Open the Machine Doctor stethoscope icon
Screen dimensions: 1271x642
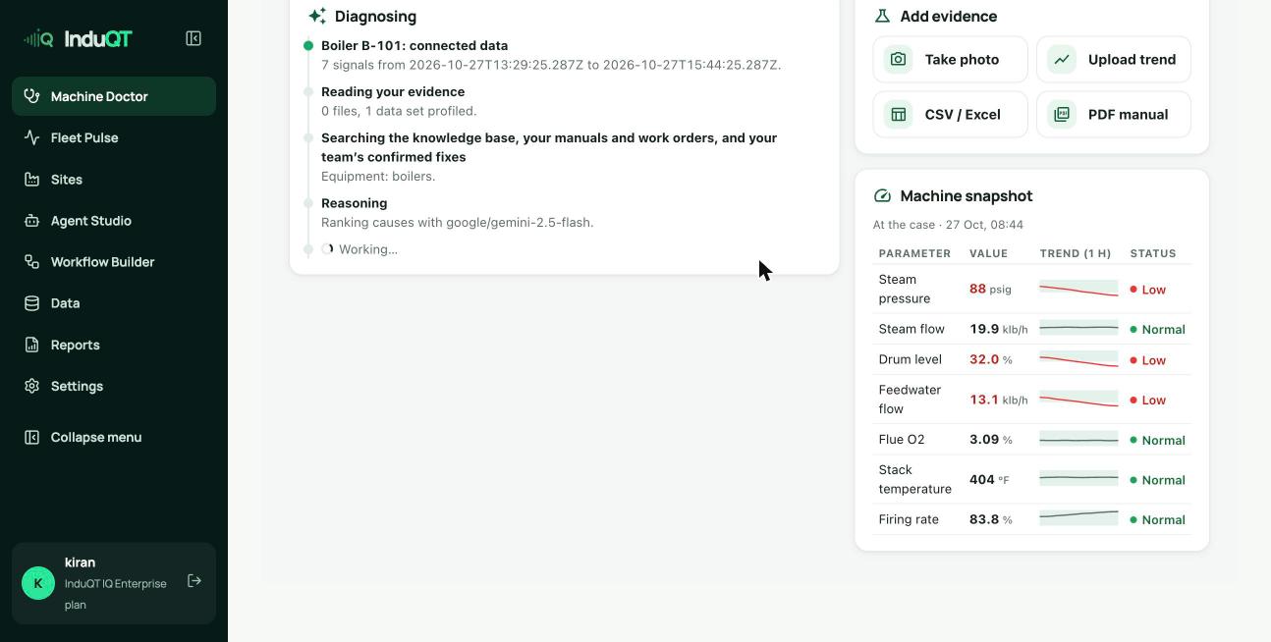31,96
